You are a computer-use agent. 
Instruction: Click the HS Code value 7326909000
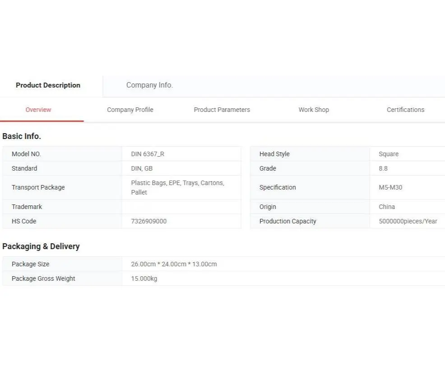point(148,221)
